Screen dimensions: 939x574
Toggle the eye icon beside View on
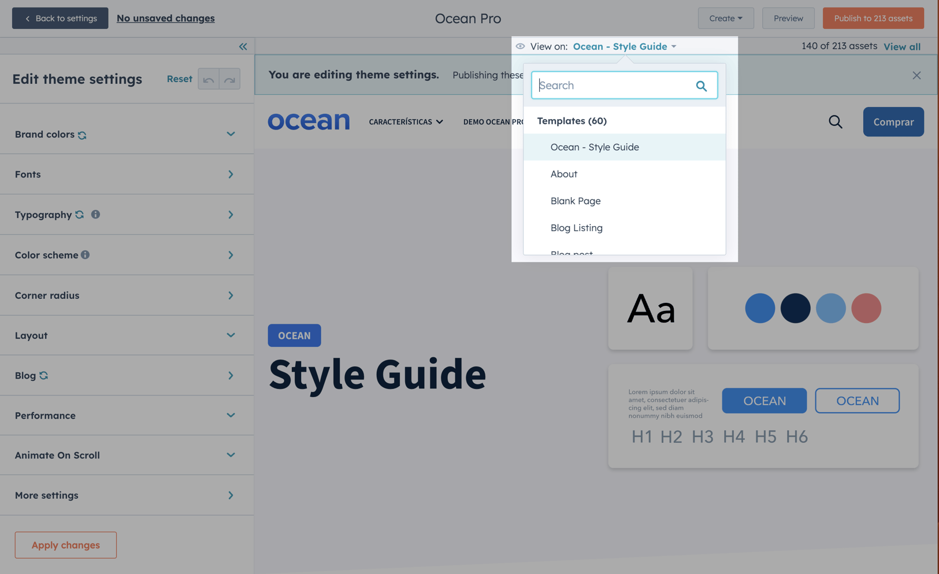pos(519,46)
